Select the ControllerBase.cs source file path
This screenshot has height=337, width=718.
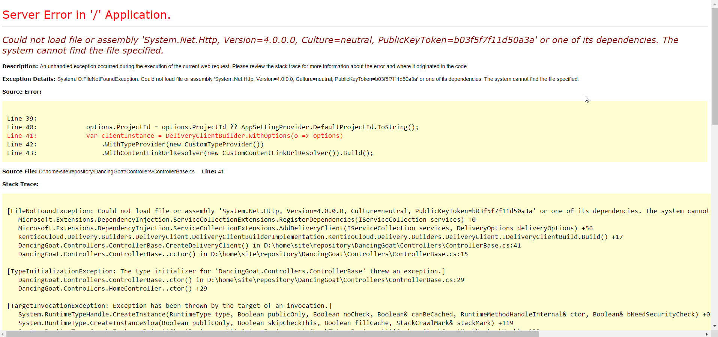point(116,171)
